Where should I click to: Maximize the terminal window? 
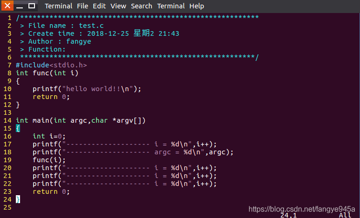click(32, 6)
